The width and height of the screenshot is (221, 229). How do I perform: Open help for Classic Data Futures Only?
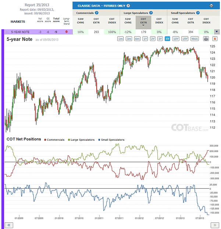click(128, 6)
